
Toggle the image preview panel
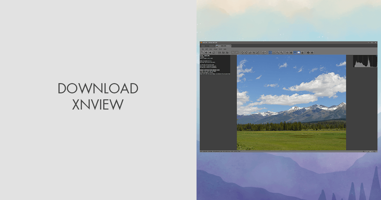point(298,52)
